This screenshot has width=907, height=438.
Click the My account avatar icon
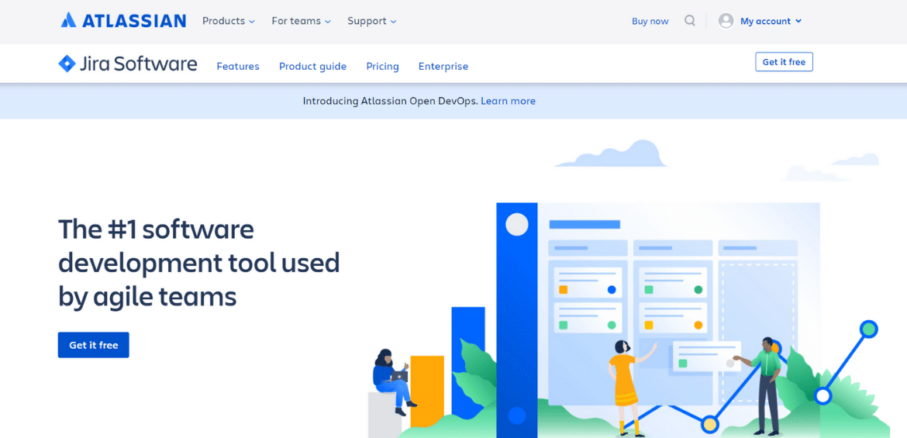tap(726, 21)
